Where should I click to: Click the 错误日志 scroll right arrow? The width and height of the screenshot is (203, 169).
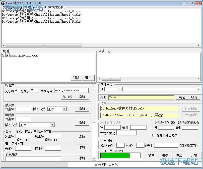198,79
